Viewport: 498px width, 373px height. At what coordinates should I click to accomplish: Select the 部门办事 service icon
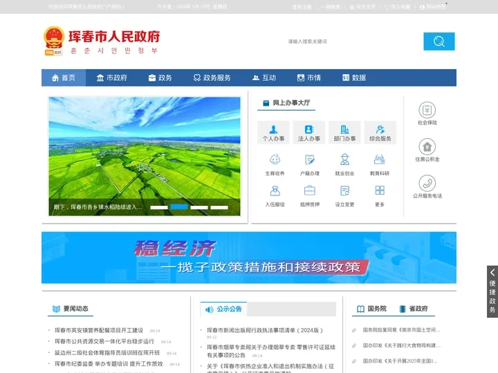pyautogui.click(x=344, y=133)
